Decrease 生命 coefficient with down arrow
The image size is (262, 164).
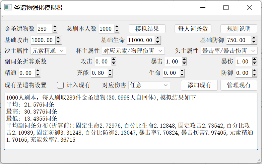(x=182, y=74)
